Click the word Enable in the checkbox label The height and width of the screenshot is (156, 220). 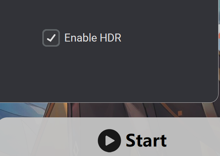[x=81, y=38]
